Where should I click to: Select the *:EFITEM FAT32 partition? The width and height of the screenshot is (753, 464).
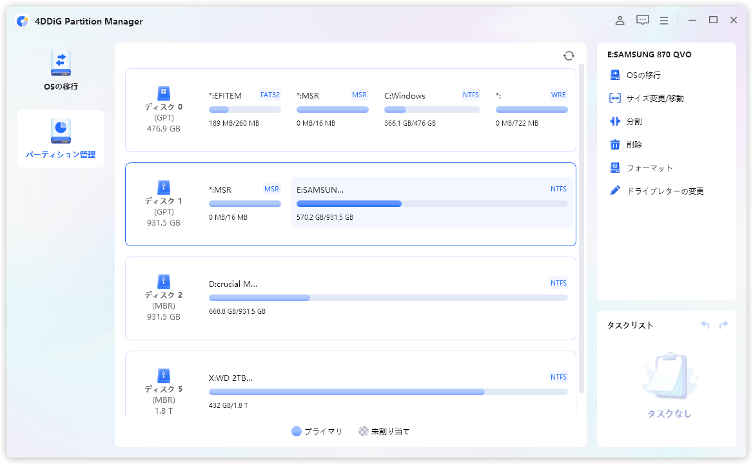click(244, 109)
